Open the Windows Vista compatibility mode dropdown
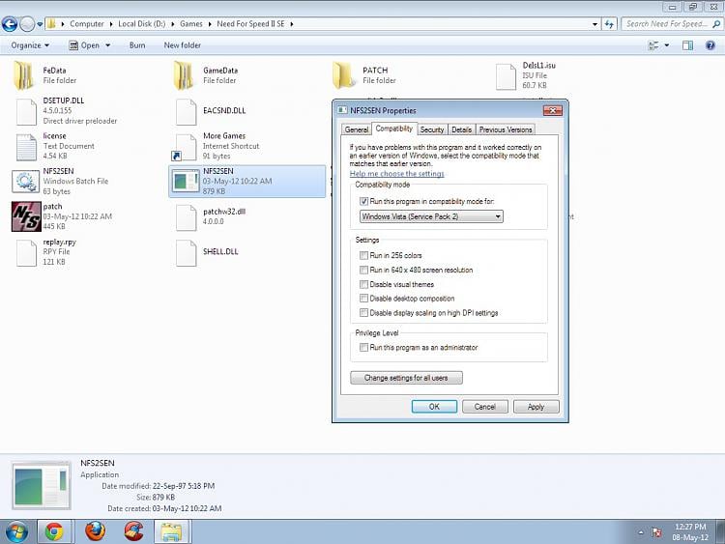 tap(431, 216)
